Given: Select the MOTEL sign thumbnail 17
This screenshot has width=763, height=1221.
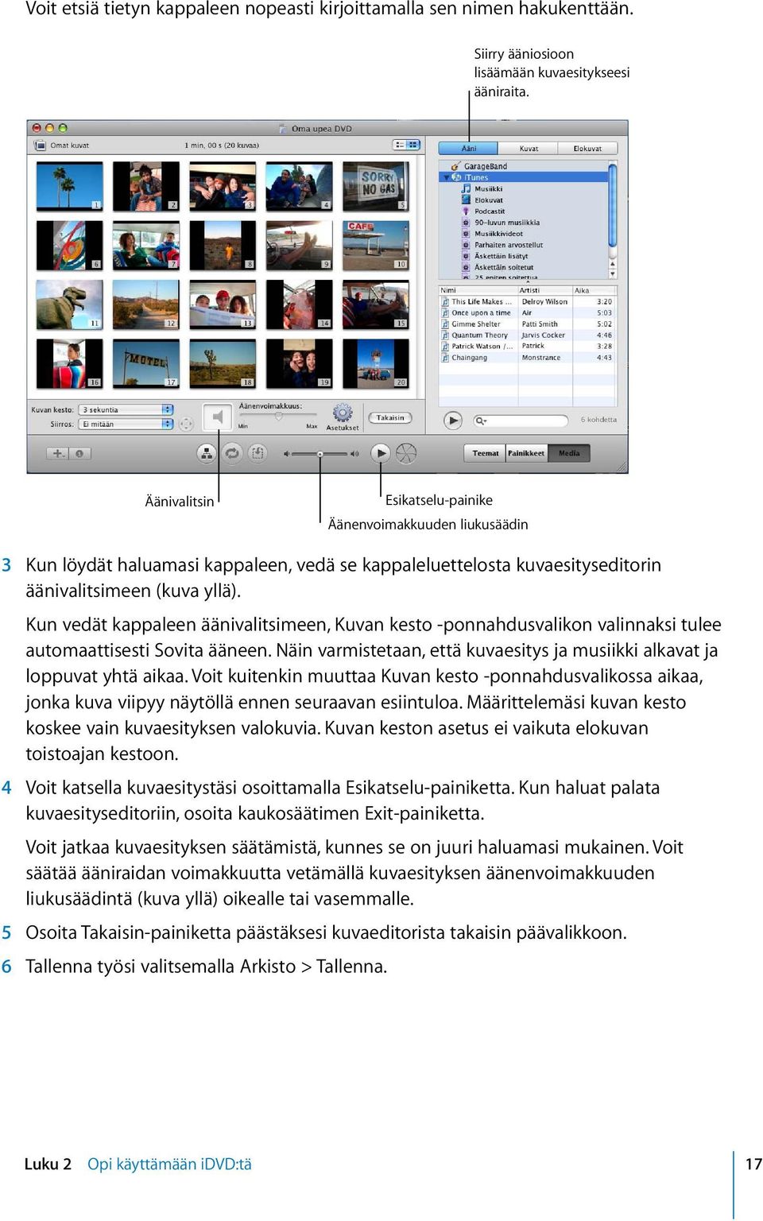Looking at the screenshot, I should pos(146,363).
